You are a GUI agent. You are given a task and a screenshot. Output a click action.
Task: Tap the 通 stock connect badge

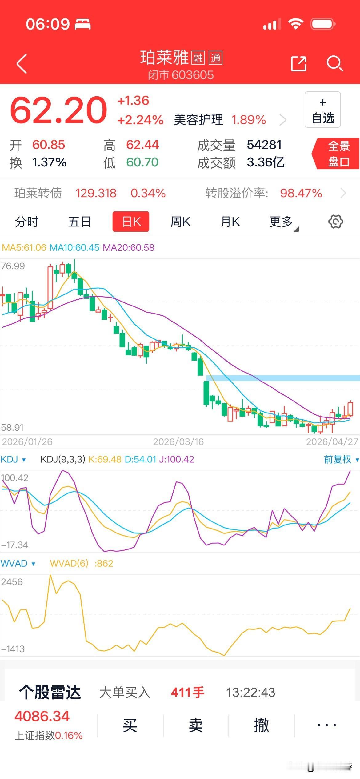[x=216, y=58]
